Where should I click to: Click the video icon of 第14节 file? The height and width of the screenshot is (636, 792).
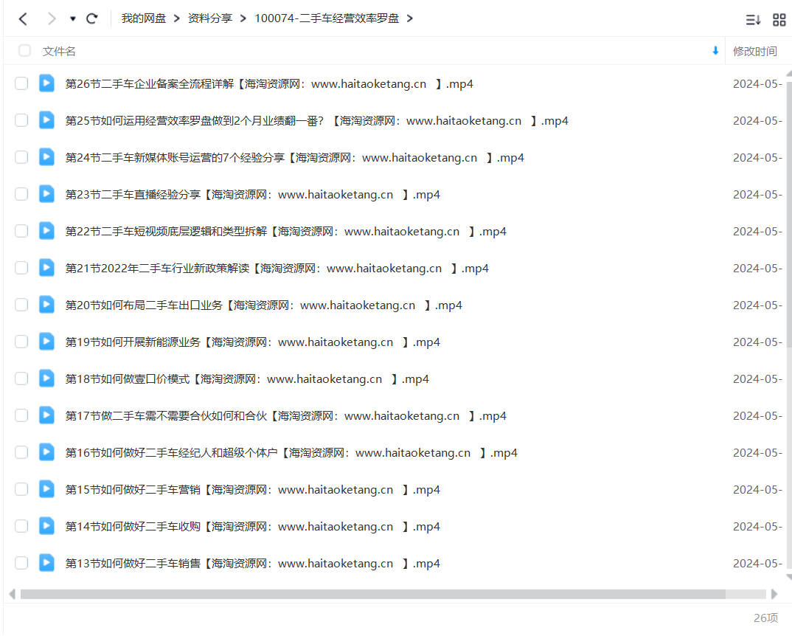(46, 526)
